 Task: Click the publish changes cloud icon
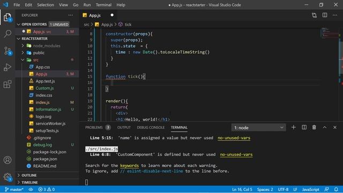tap(31, 189)
